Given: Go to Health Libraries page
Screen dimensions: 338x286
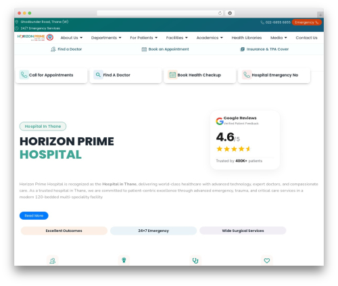Looking at the screenshot, I should tap(247, 38).
